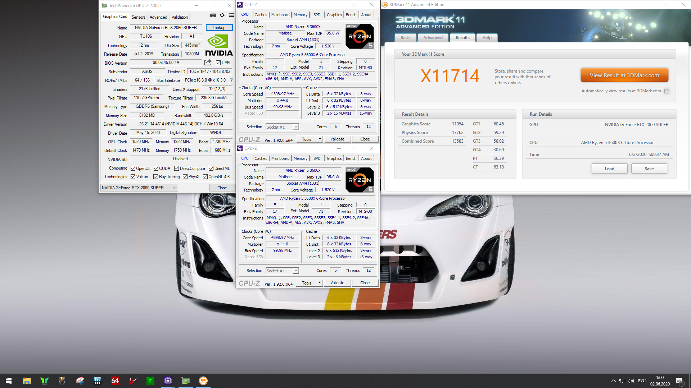Open Graphics tab in upper CPU-Z
Screen dimensions: 691x388
click(334, 15)
